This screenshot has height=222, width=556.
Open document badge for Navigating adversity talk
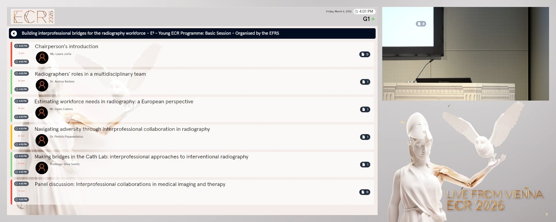pos(365,137)
